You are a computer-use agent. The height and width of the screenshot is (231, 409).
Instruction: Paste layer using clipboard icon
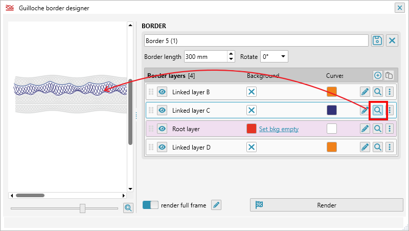pos(389,75)
